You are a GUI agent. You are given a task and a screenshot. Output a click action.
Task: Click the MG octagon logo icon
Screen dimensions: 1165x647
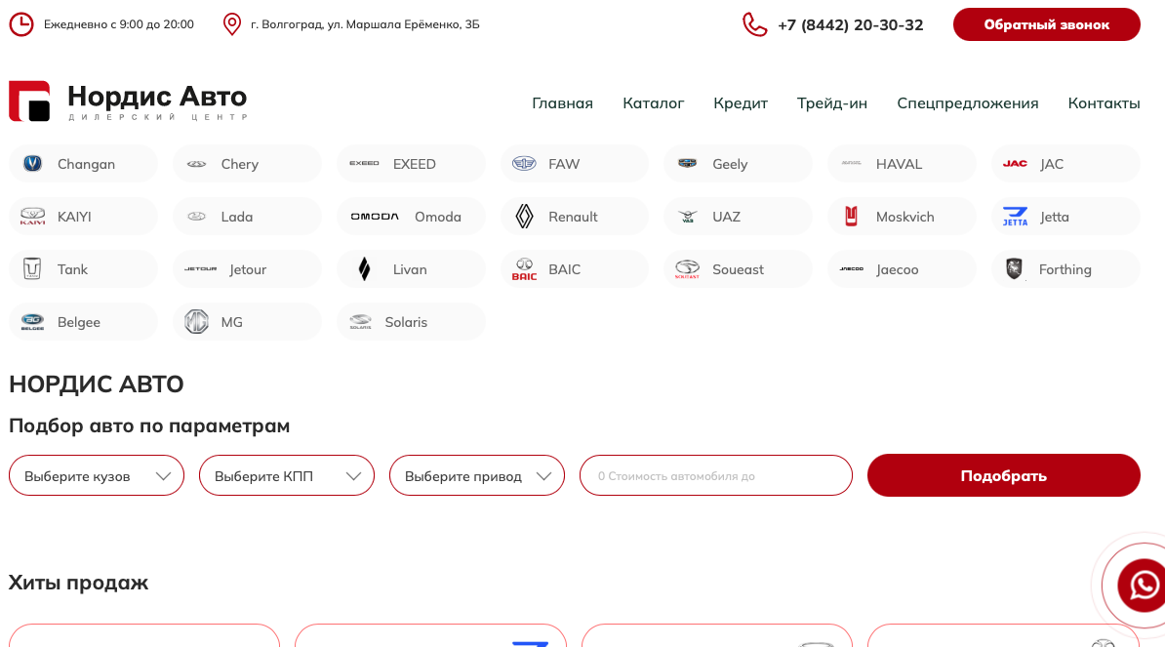pyautogui.click(x=196, y=322)
